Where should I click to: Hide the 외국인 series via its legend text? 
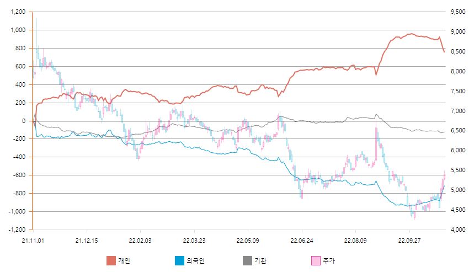point(195,260)
